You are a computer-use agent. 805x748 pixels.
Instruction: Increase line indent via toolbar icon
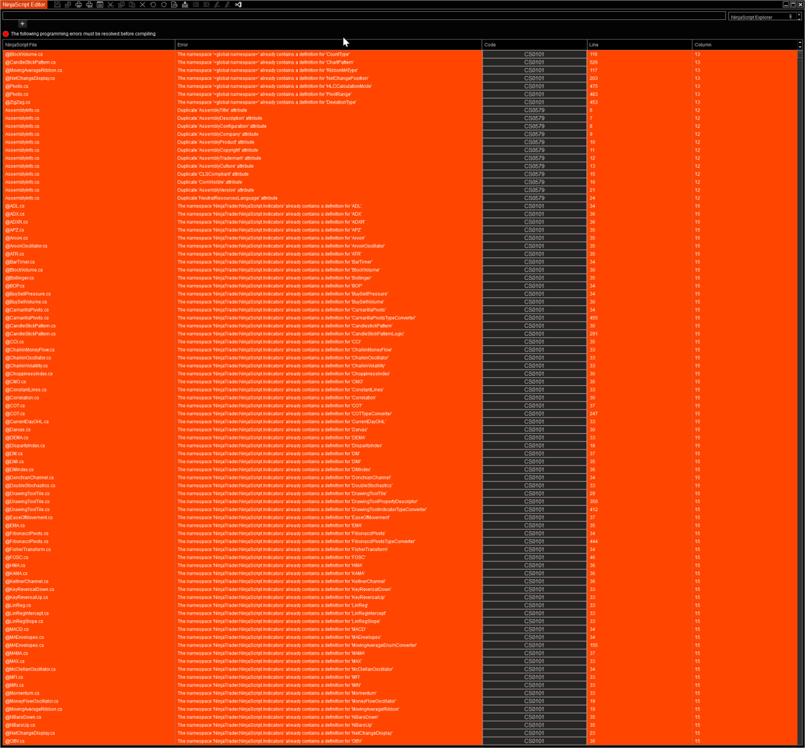pyautogui.click(x=206, y=4)
